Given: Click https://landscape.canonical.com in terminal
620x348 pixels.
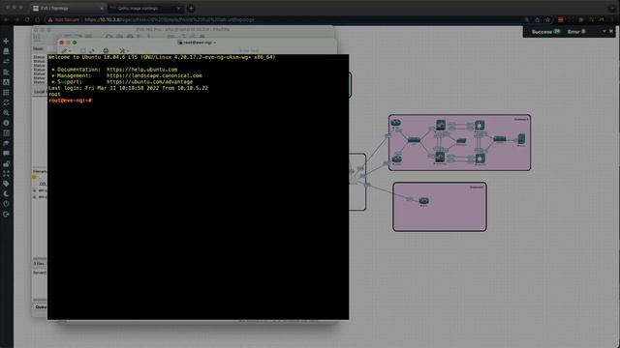Looking at the screenshot, I should coord(154,75).
